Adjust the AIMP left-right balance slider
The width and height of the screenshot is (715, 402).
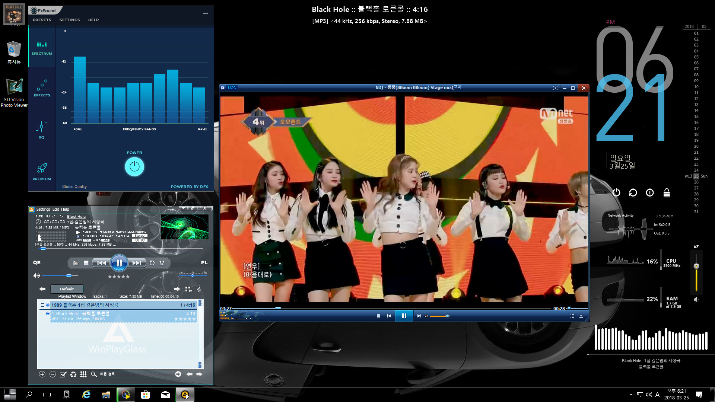193,275
